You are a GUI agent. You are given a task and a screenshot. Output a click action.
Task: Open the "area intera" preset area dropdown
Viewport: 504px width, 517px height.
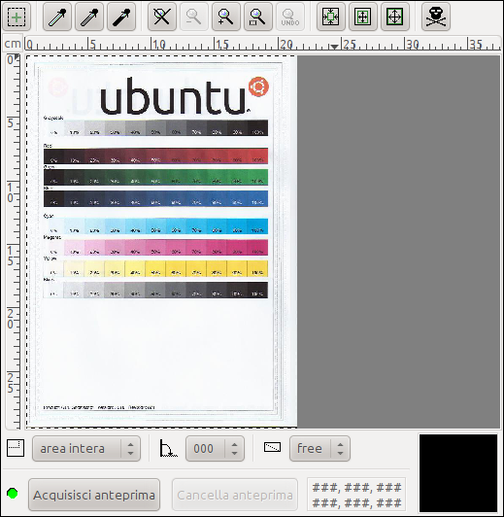click(x=86, y=448)
